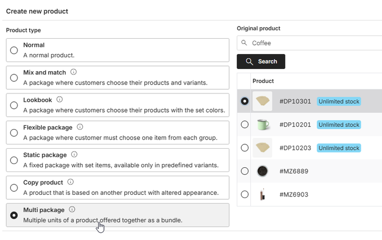Choose Flexible package radio button
The image size is (382, 240).
pos(14,133)
